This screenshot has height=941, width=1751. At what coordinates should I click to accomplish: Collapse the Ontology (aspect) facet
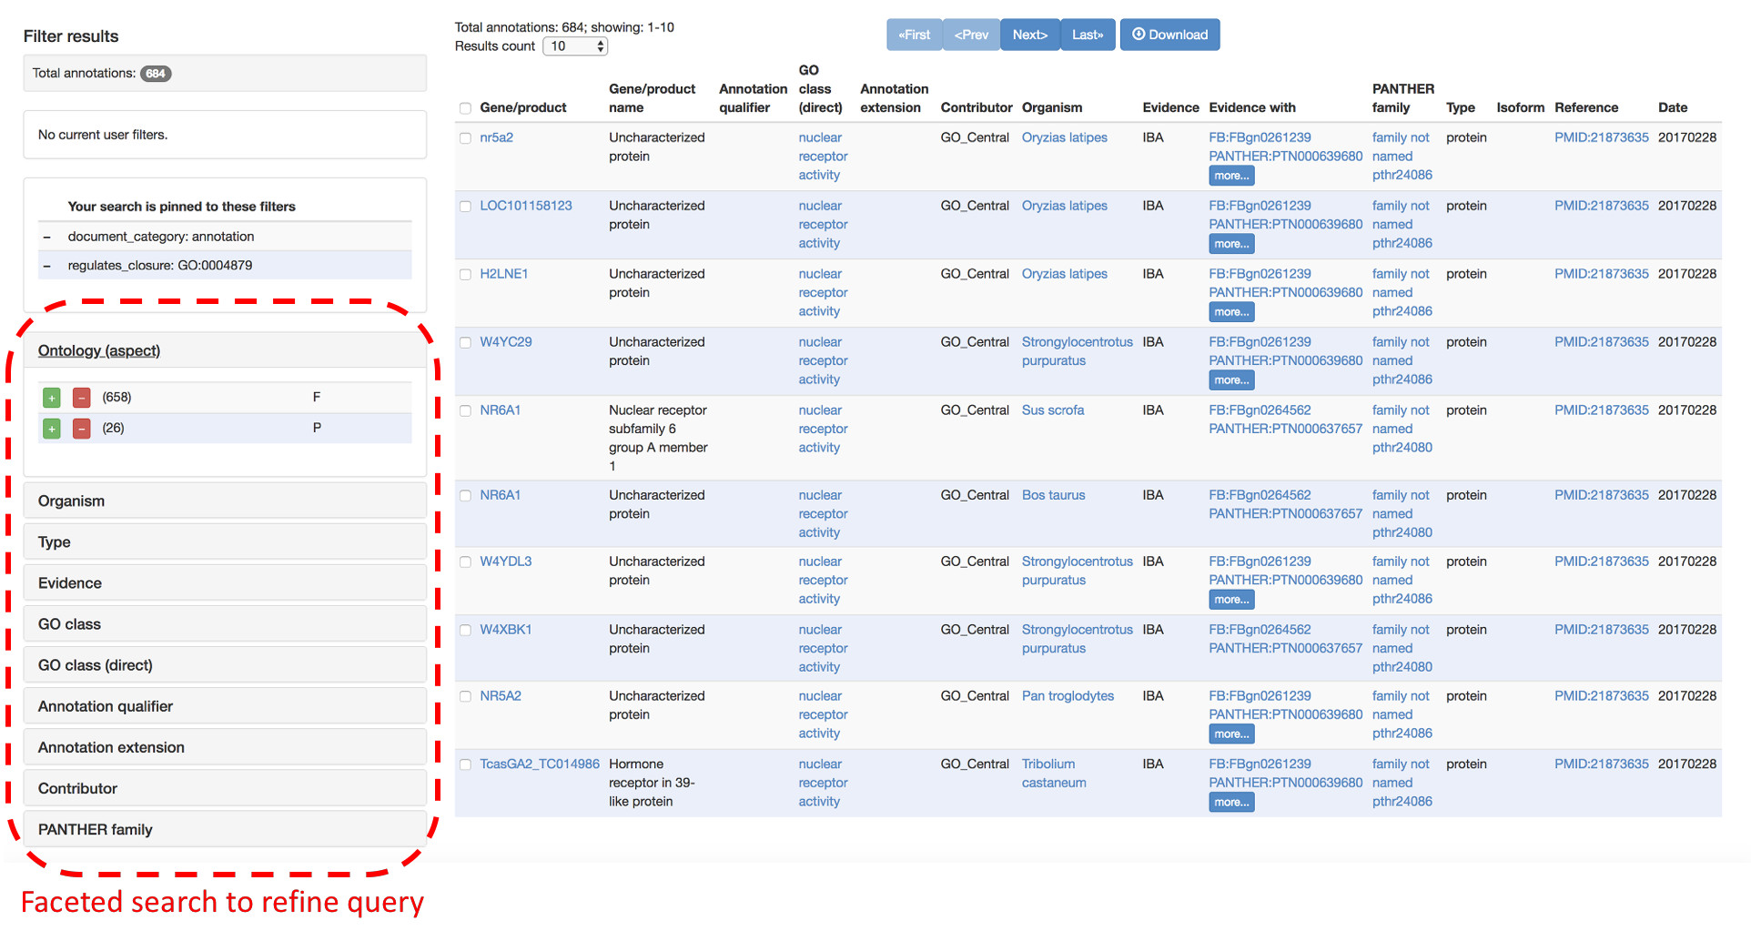coord(99,349)
